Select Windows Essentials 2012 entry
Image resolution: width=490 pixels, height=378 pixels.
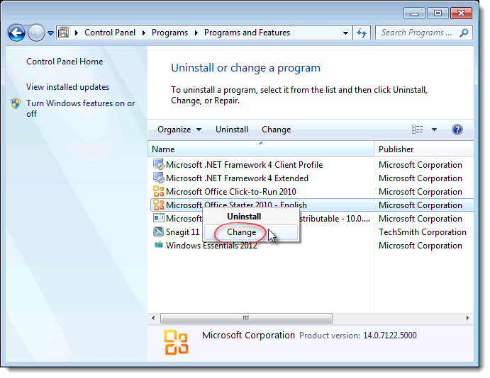pos(211,246)
